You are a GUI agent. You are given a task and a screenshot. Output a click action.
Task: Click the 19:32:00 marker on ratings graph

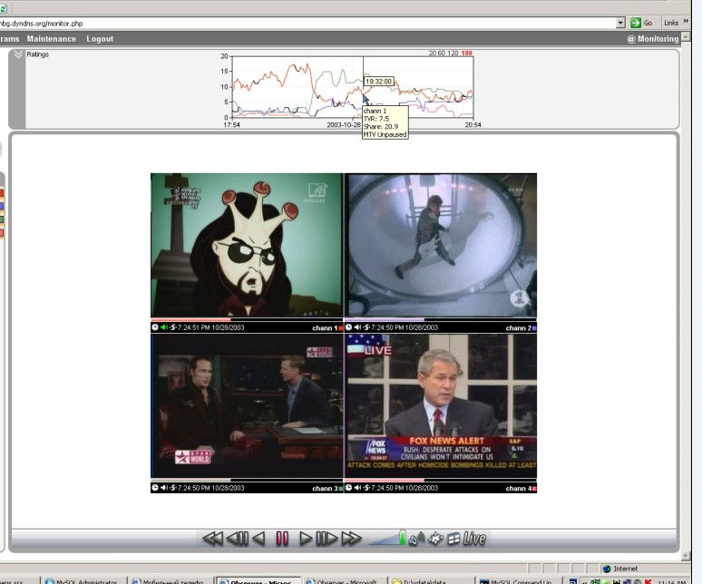coord(379,82)
